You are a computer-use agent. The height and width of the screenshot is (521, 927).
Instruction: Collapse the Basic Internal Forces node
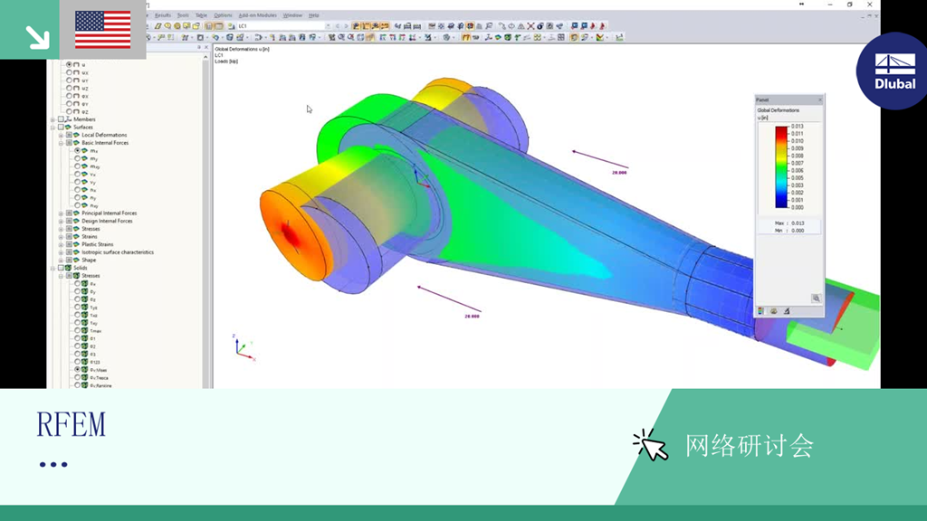61,143
